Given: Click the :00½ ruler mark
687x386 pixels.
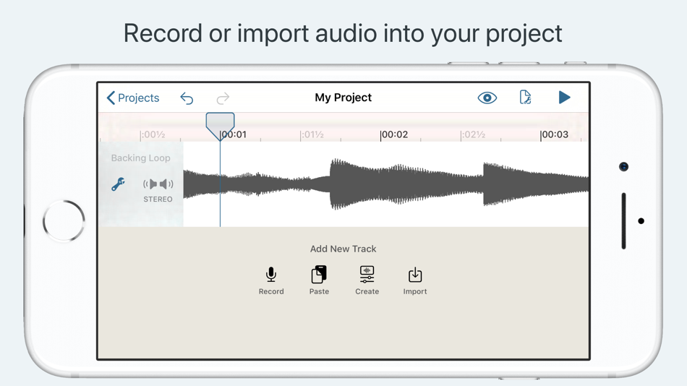Looking at the screenshot, I should [x=153, y=134].
